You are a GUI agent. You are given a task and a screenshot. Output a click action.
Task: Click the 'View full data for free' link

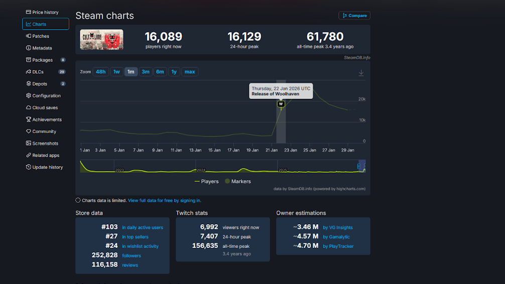point(164,200)
